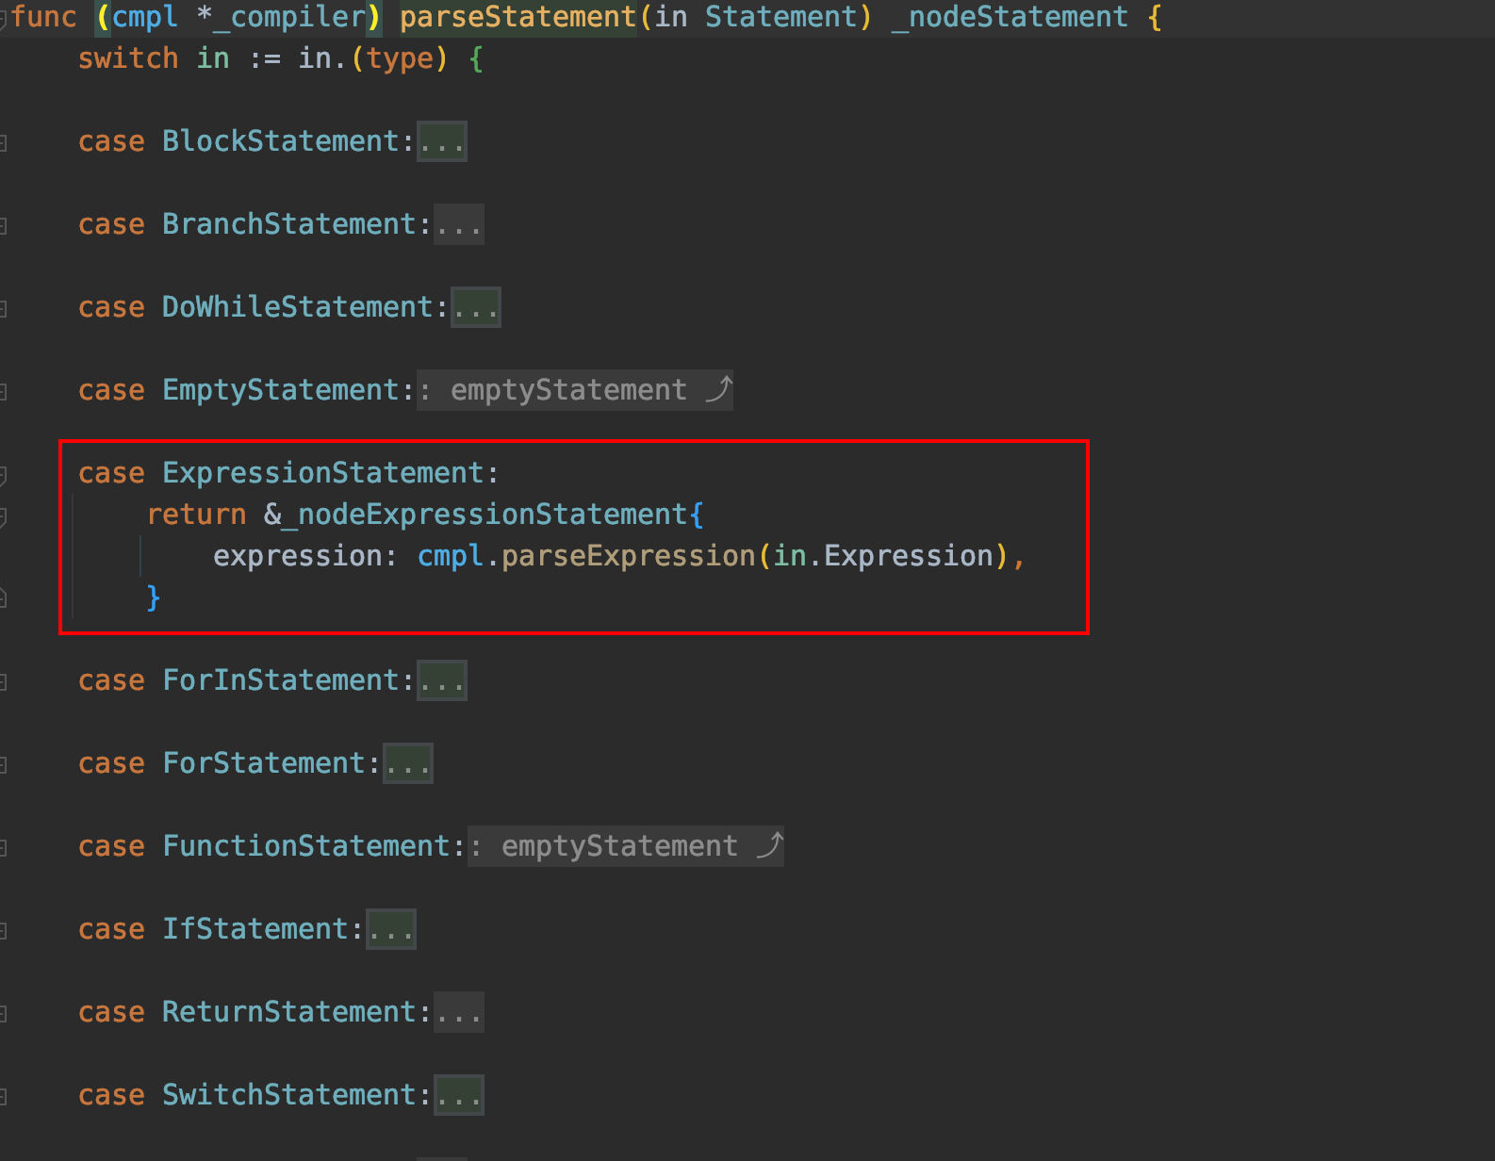This screenshot has width=1495, height=1161.
Task: Click BranchStatement type name
Action: [289, 224]
